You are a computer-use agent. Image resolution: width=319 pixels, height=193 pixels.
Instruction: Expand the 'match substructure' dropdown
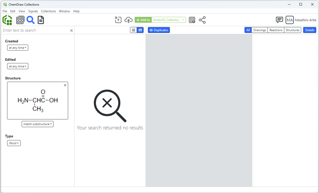click(x=37, y=124)
